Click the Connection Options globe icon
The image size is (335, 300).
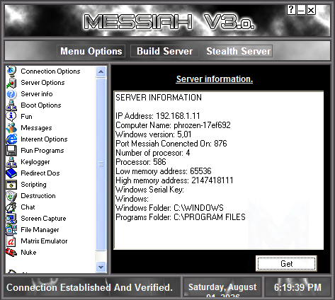click(11, 71)
